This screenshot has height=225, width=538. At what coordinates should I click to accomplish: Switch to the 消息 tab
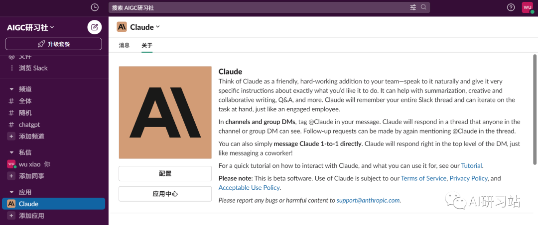(124, 45)
